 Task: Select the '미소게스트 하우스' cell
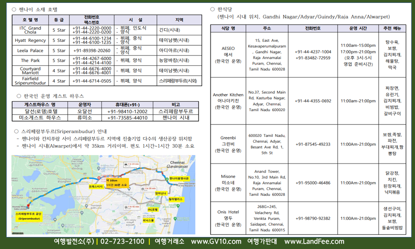tap(40, 118)
